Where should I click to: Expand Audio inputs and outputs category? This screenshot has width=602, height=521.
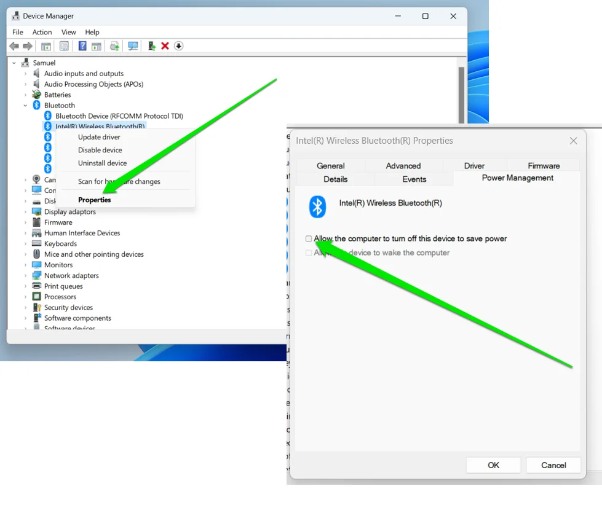25,73
